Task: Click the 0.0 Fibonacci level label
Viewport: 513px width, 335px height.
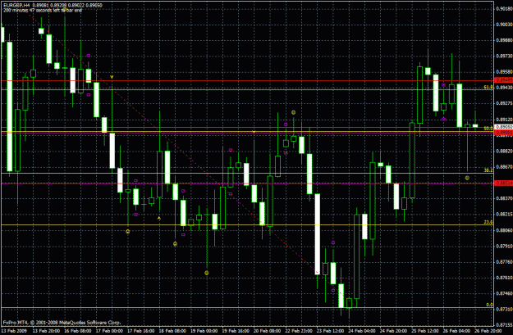Action: coord(489,305)
